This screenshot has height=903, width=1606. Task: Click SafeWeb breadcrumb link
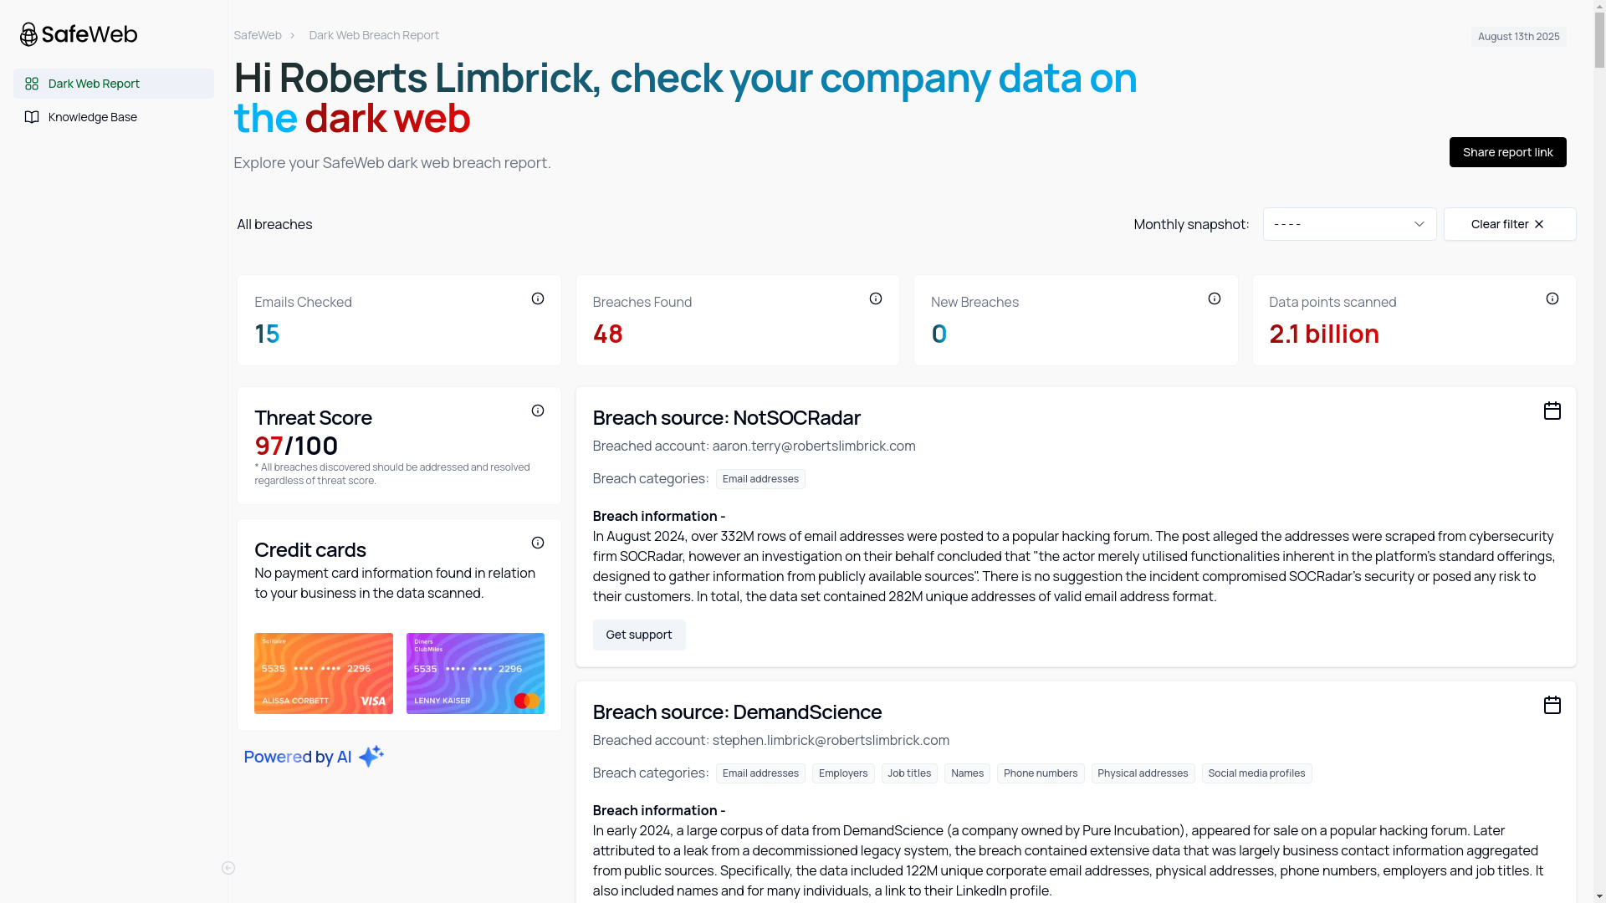pyautogui.click(x=258, y=35)
